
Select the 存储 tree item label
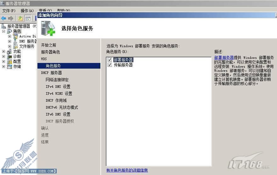point(17,67)
